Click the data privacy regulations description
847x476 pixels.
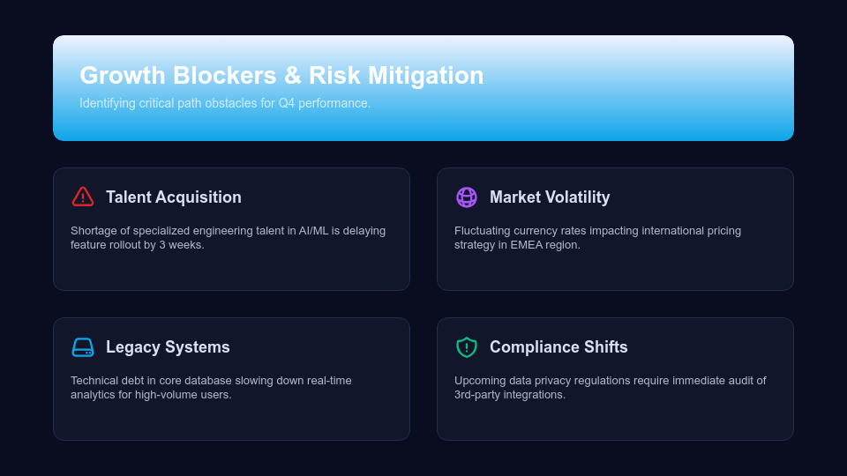[x=610, y=387]
